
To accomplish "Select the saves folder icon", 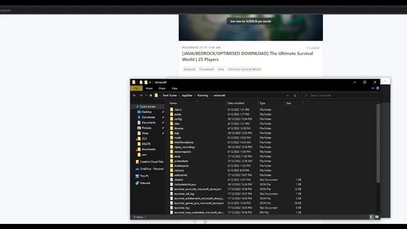I will coord(172,156).
